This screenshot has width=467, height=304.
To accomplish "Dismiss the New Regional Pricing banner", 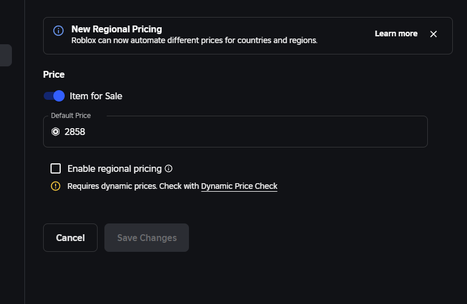I will point(434,34).
